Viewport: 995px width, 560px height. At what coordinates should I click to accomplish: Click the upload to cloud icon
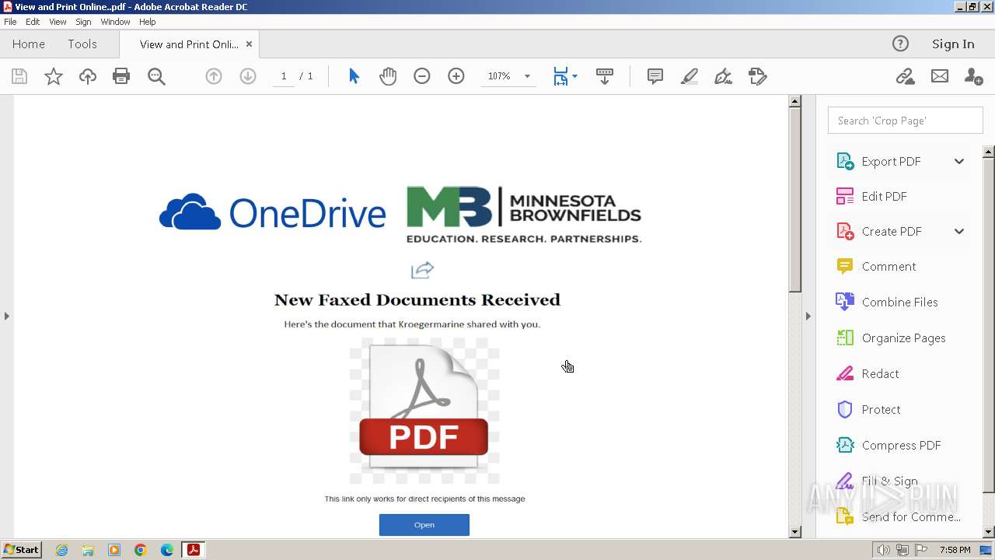click(x=88, y=76)
